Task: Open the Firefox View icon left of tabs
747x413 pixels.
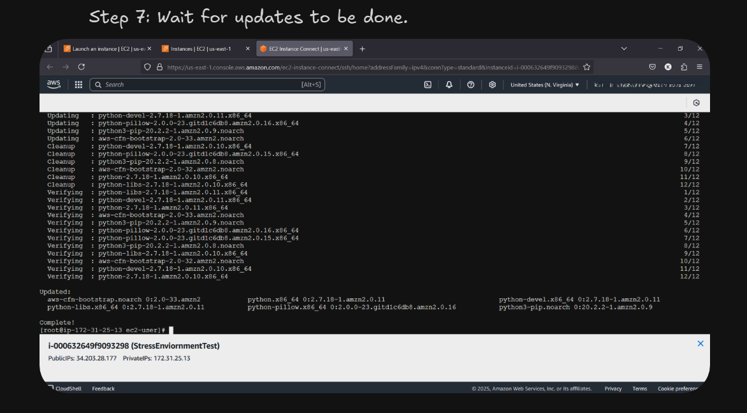Action: pyautogui.click(x=48, y=48)
